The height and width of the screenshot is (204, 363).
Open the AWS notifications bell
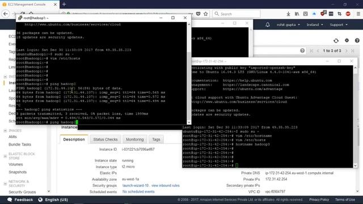click(x=268, y=25)
